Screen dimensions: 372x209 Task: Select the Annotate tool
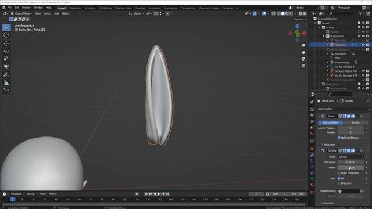[6, 75]
